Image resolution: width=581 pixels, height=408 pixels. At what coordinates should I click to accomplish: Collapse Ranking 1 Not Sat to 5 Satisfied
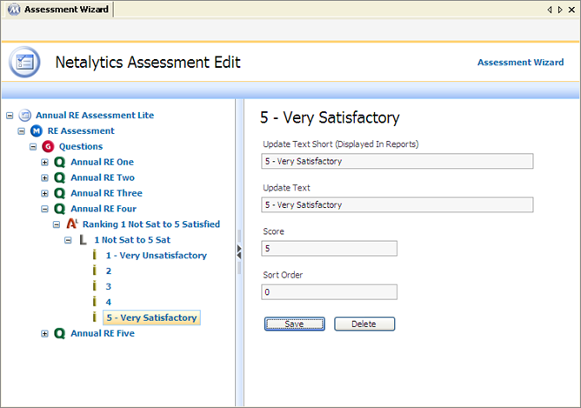click(57, 224)
